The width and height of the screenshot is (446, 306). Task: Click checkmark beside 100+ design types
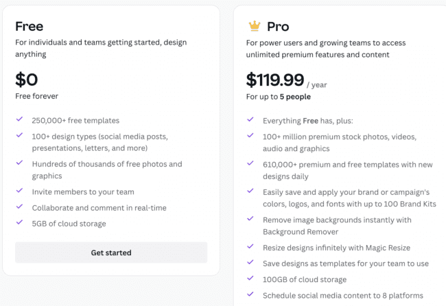coord(19,134)
